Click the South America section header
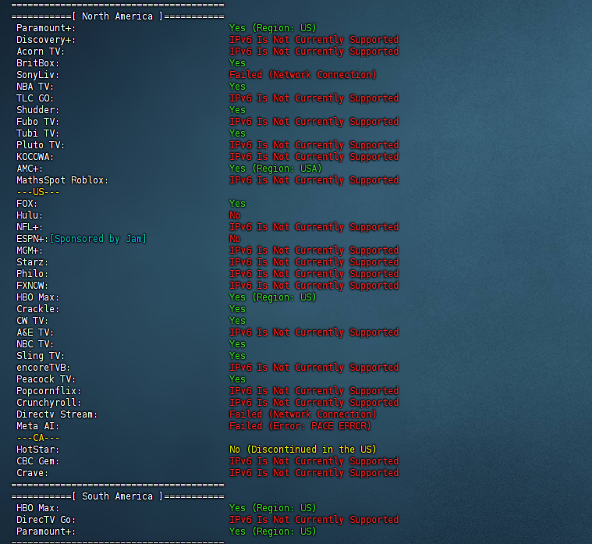Screen dimensions: 592x544 (x=118, y=496)
